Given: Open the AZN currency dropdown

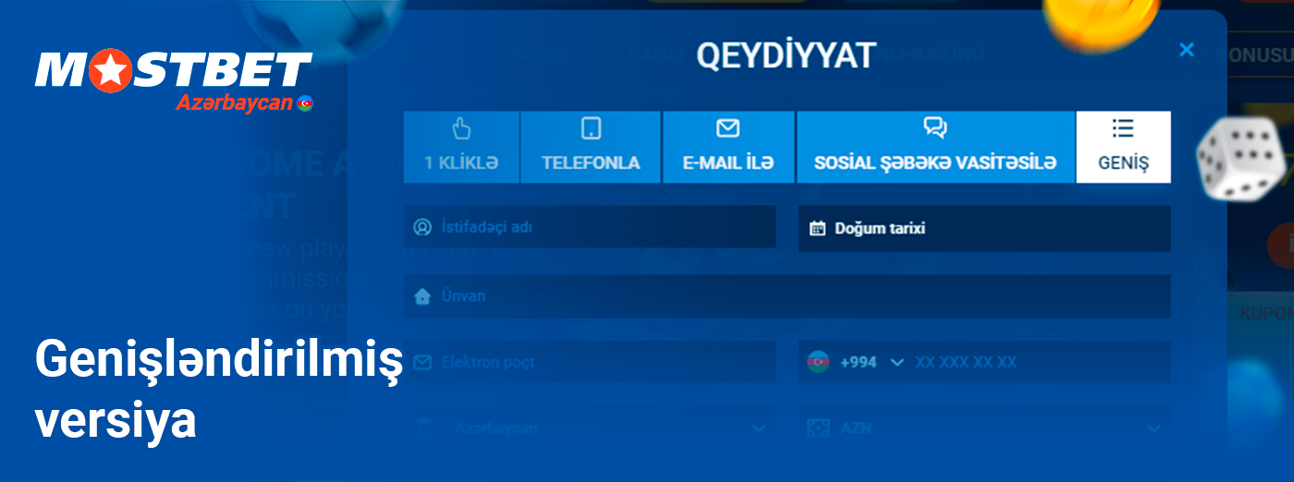Looking at the screenshot, I should pos(984,428).
